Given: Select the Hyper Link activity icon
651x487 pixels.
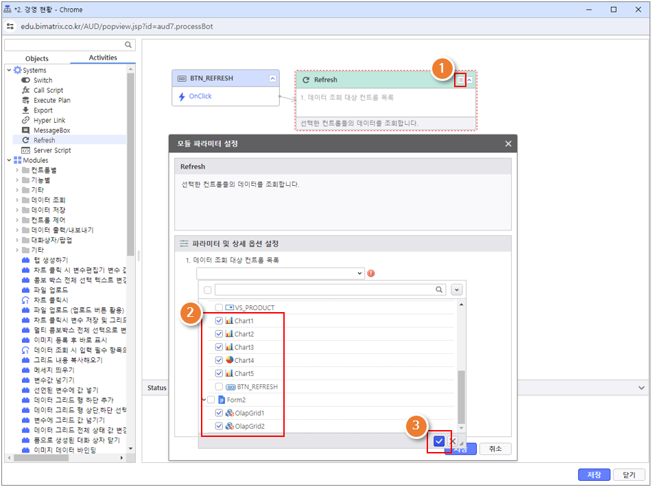Looking at the screenshot, I should click(x=26, y=120).
